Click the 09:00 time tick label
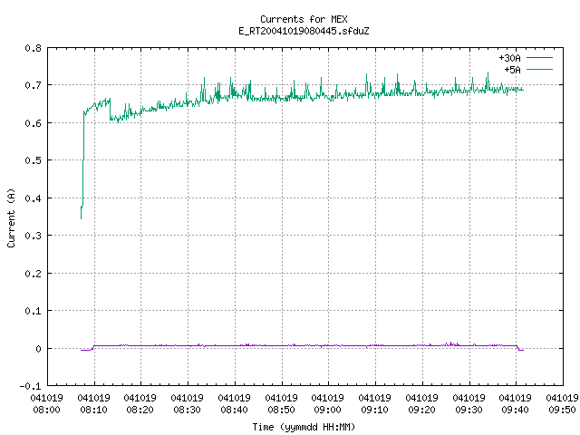The image size is (580, 435). tap(328, 410)
